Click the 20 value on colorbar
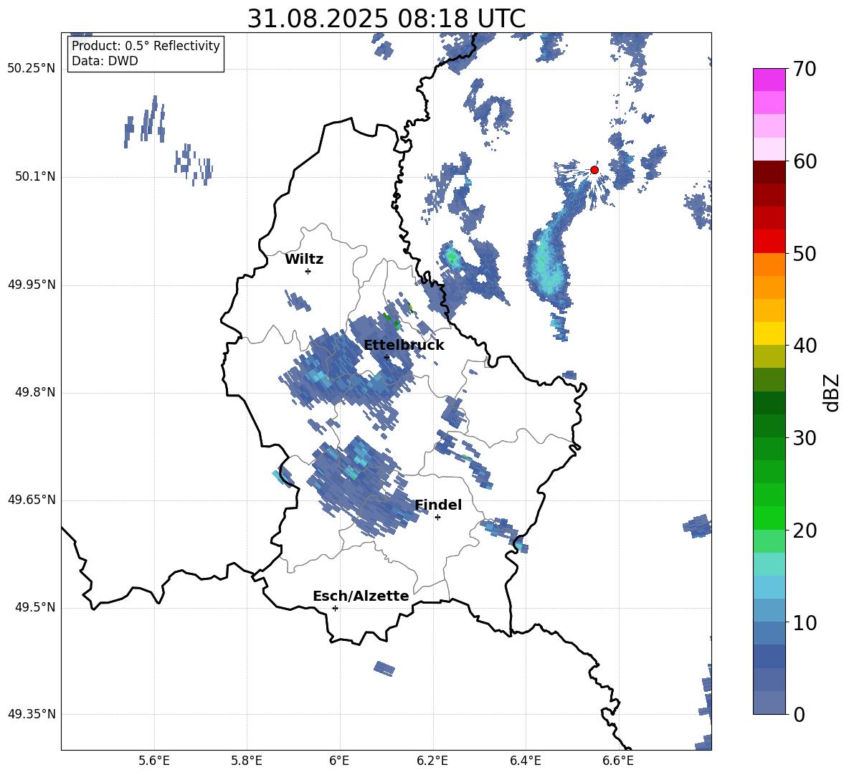The height and width of the screenshot is (775, 849). 805,531
